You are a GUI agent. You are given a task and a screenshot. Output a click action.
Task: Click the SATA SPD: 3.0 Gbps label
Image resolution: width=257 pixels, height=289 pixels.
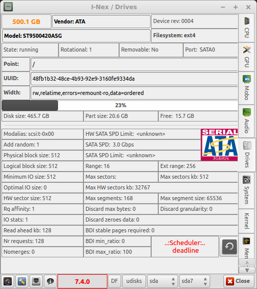tap(142, 144)
